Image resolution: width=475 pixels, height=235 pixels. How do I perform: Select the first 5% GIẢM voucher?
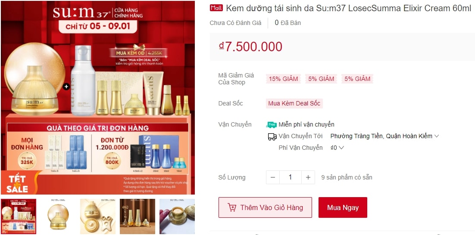point(321,79)
